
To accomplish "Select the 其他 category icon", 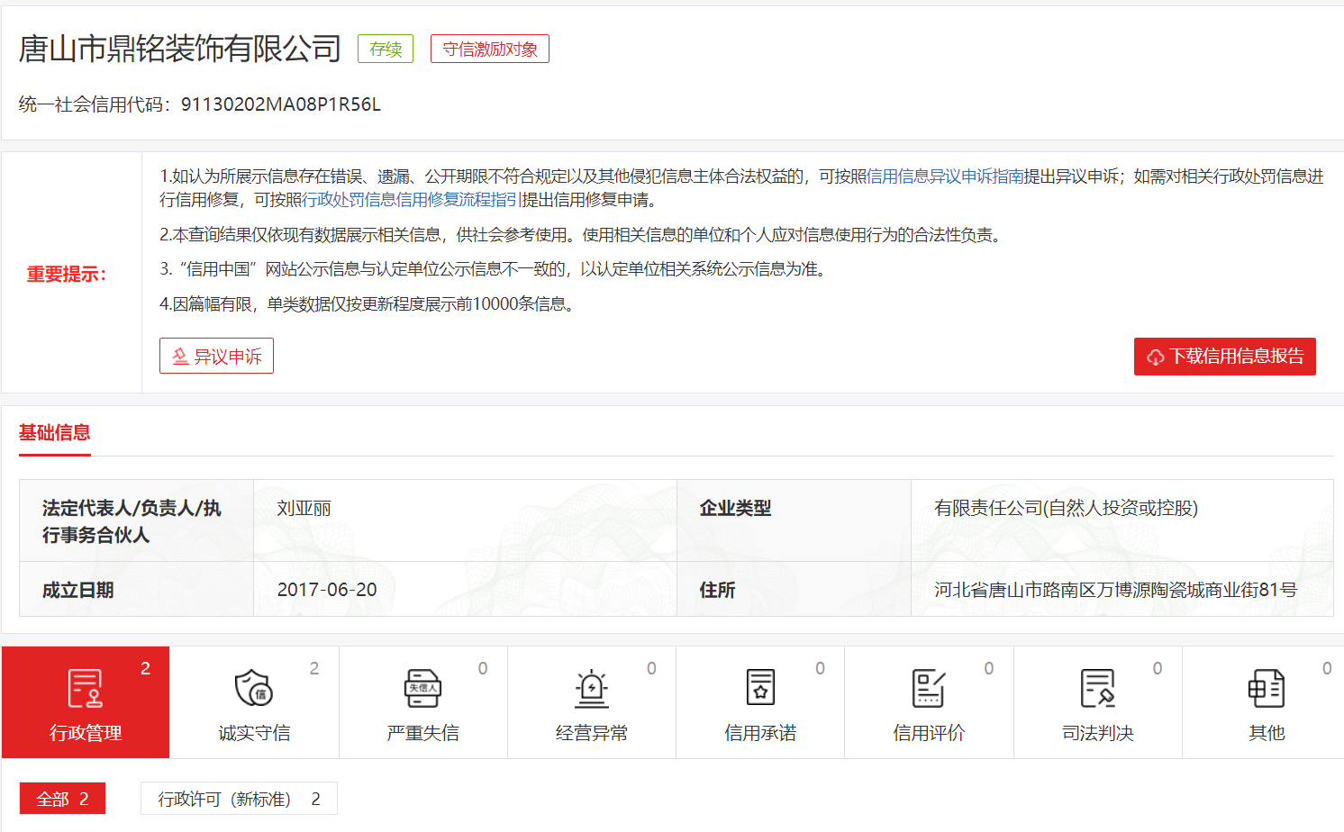I will click(1266, 689).
